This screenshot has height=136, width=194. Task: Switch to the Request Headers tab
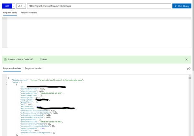tap(29, 13)
